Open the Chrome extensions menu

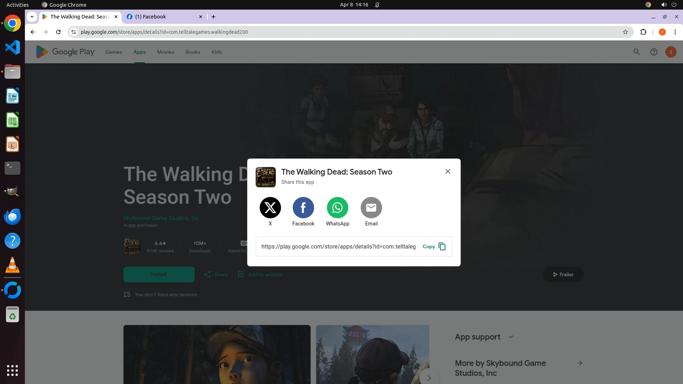tap(643, 32)
